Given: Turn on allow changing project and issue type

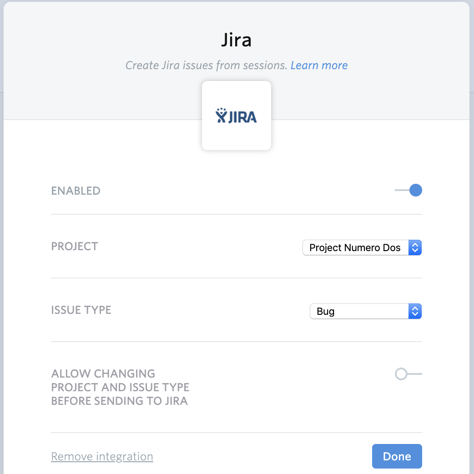Looking at the screenshot, I should (400, 374).
